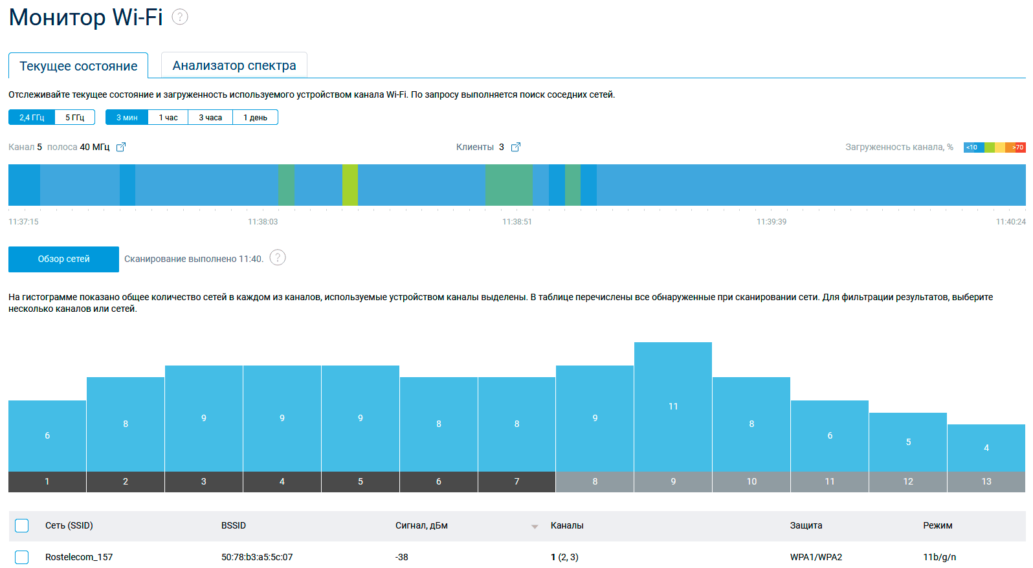
Task: Choose the 3 часа time range
Action: coord(210,118)
